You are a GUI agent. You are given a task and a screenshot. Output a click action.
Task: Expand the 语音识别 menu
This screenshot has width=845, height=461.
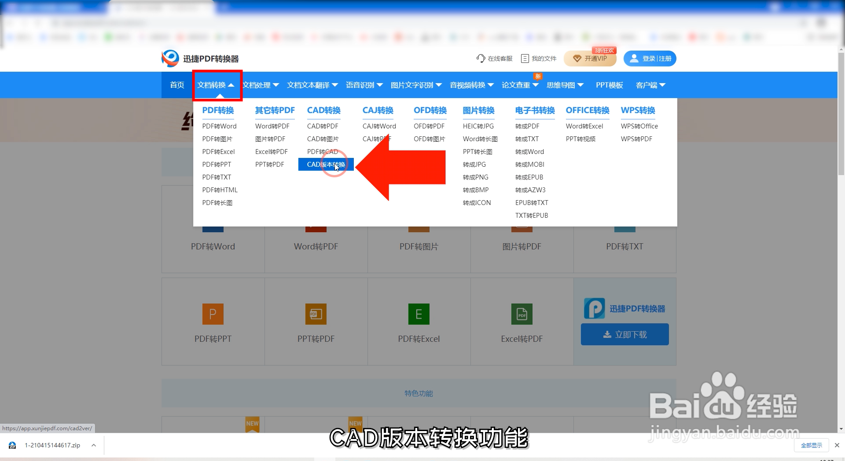tap(364, 85)
